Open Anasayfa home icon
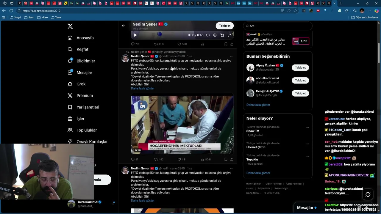381x214 pixels. coord(70,38)
